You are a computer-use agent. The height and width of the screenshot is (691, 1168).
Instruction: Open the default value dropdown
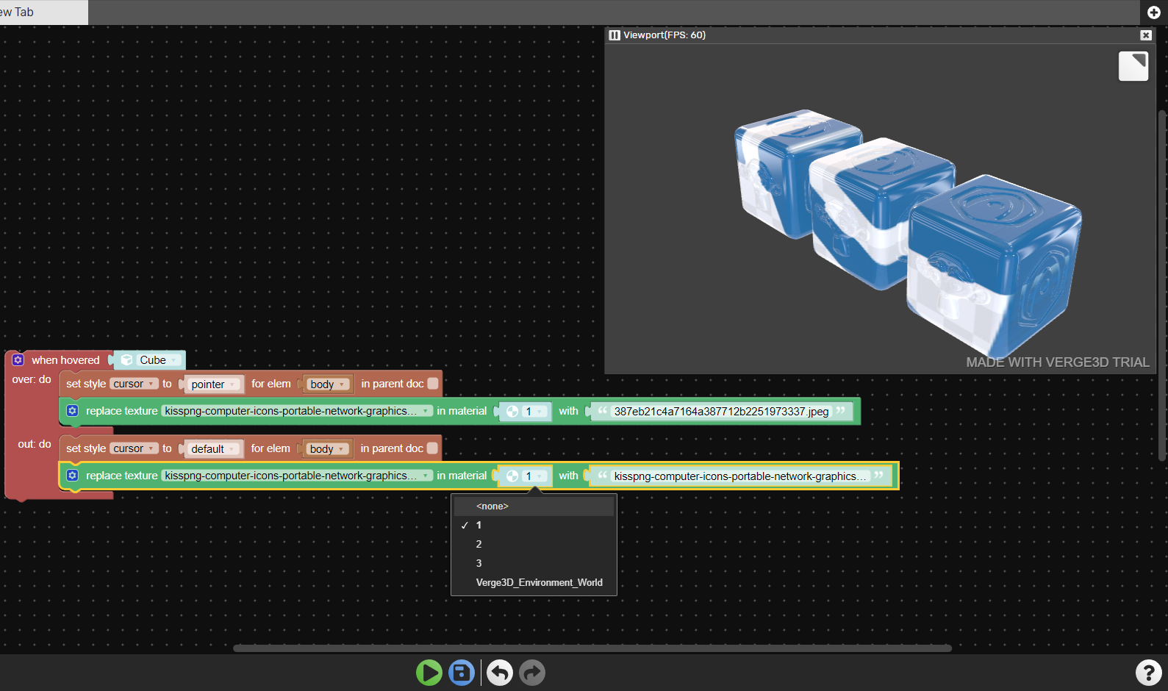213,449
